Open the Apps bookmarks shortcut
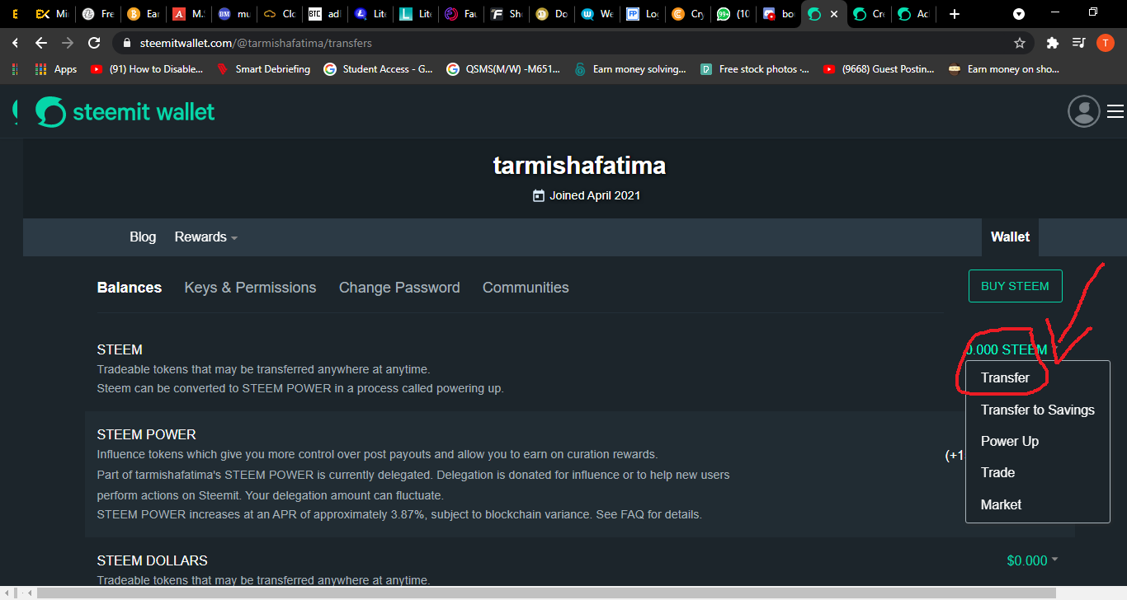This screenshot has width=1127, height=600. click(x=56, y=69)
